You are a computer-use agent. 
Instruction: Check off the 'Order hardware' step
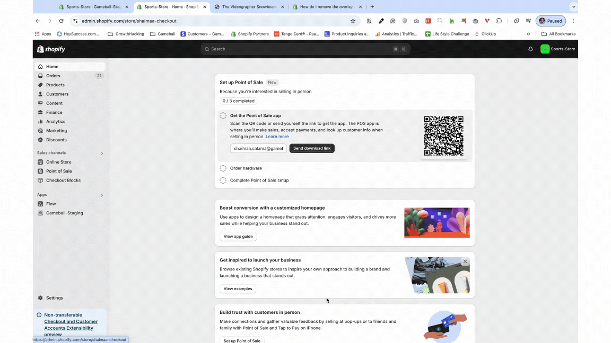coord(223,168)
